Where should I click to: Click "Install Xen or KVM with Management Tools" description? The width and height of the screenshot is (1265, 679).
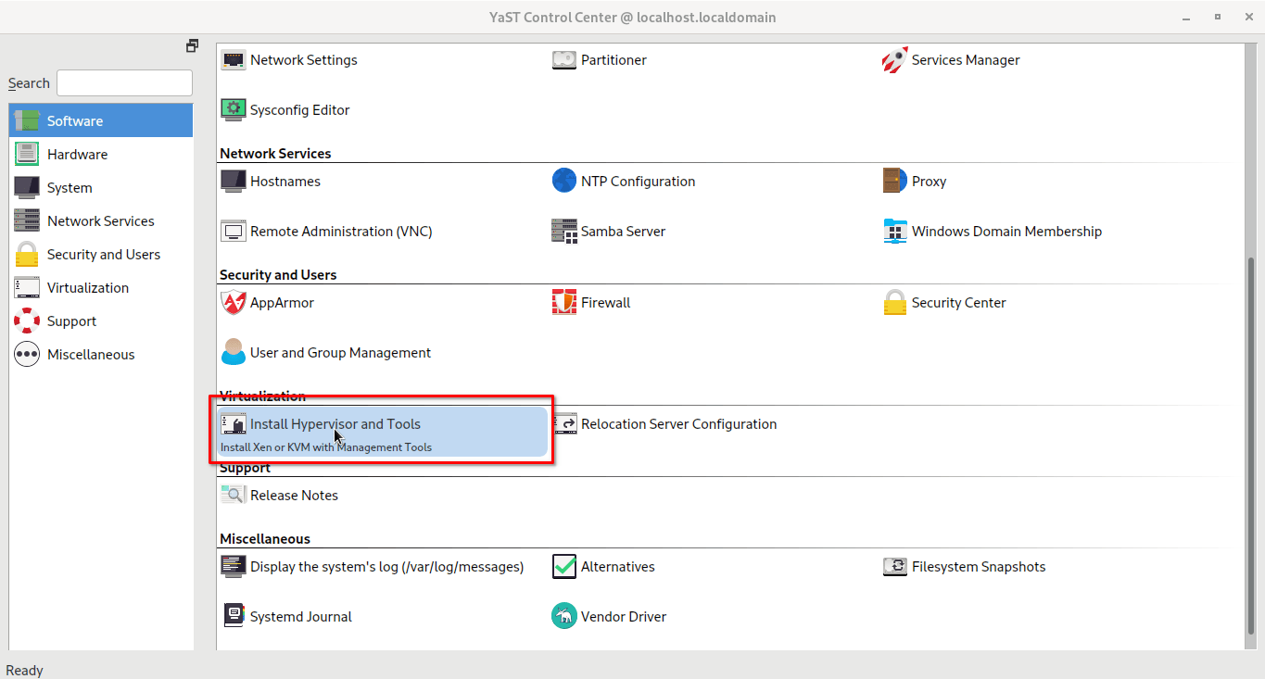pyautogui.click(x=326, y=447)
